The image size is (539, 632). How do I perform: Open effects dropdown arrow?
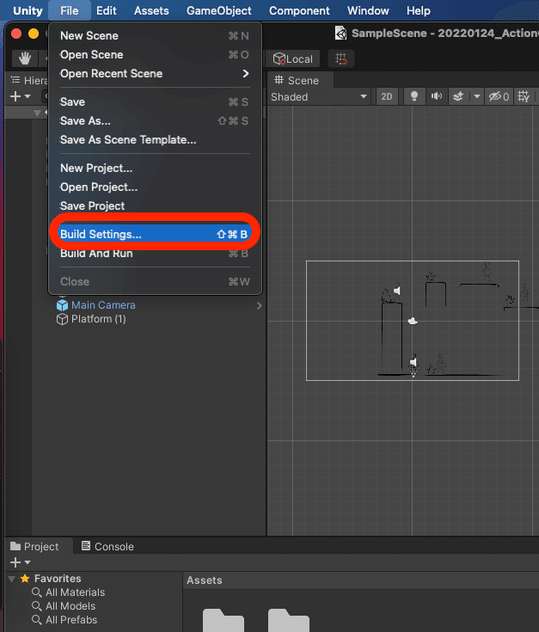pyautogui.click(x=477, y=96)
